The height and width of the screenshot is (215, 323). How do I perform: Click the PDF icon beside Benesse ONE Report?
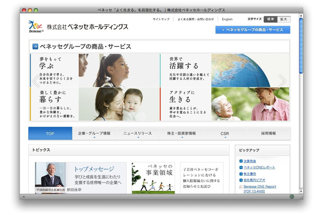click(241, 187)
